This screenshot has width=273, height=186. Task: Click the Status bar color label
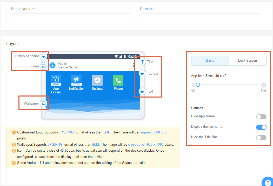tap(27, 56)
